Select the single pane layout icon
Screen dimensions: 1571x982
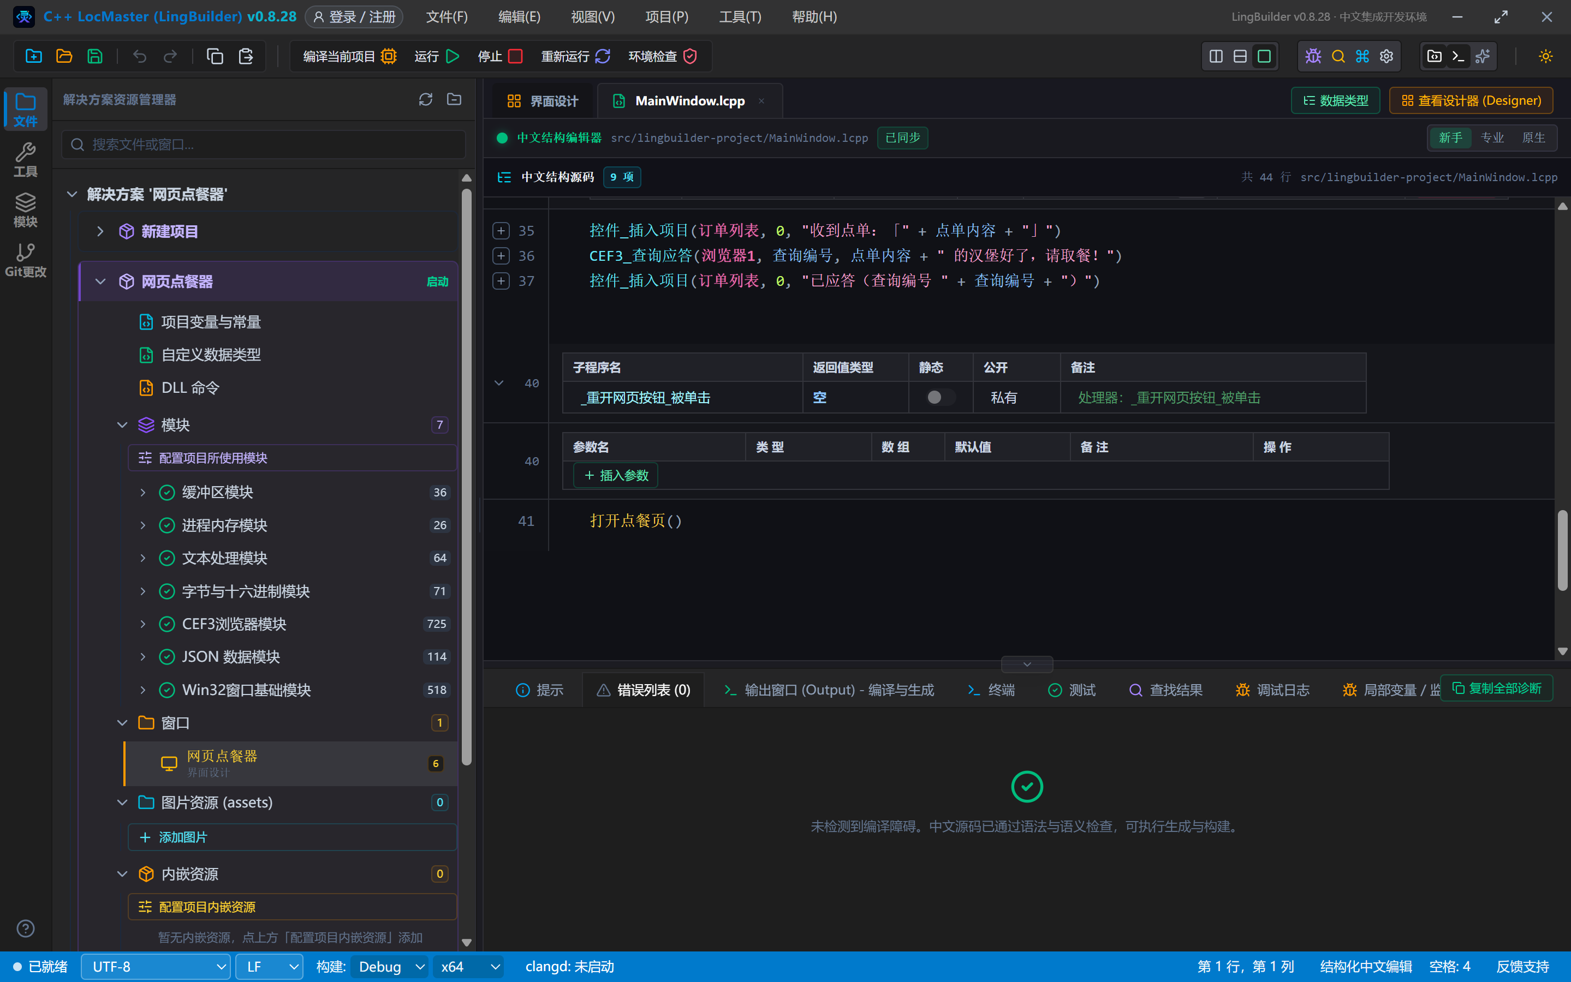pos(1264,57)
